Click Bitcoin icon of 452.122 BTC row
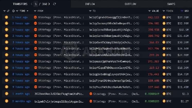 click(6, 17)
